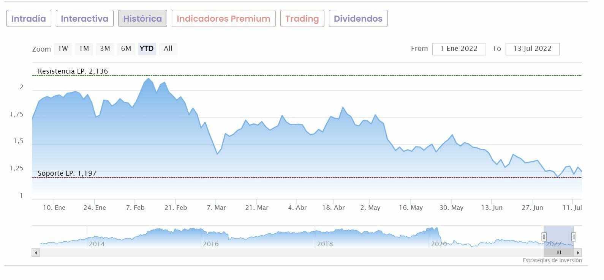The width and height of the screenshot is (604, 280).
Task: Select the Histórica tab
Action: (x=142, y=19)
